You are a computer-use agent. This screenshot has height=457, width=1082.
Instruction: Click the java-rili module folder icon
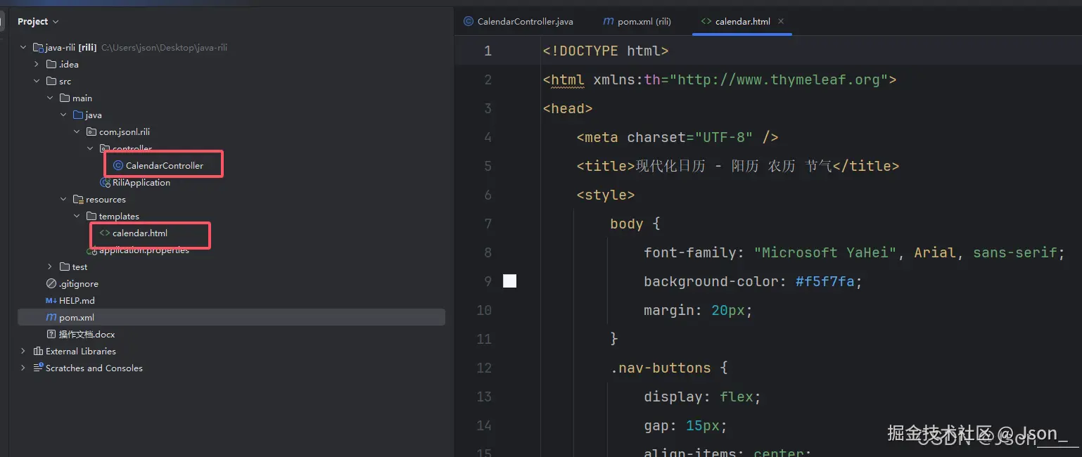pyautogui.click(x=38, y=47)
